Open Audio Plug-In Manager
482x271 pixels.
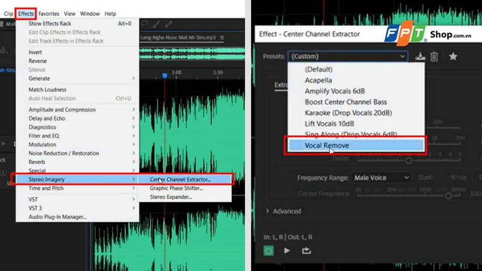coord(78,217)
